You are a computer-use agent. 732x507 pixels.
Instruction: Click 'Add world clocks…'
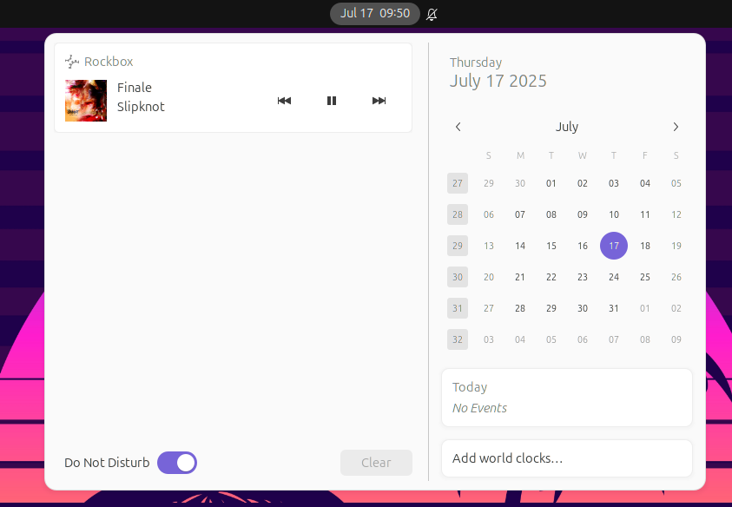[x=566, y=458]
